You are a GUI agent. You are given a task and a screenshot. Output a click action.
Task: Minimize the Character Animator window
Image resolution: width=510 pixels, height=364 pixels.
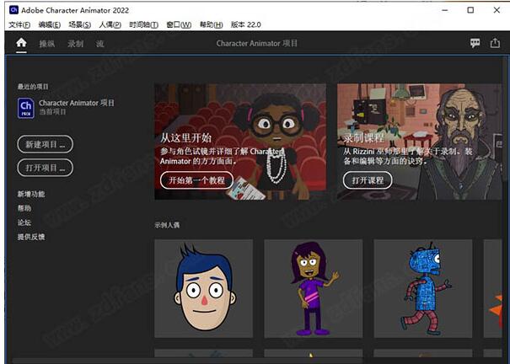[x=445, y=10]
